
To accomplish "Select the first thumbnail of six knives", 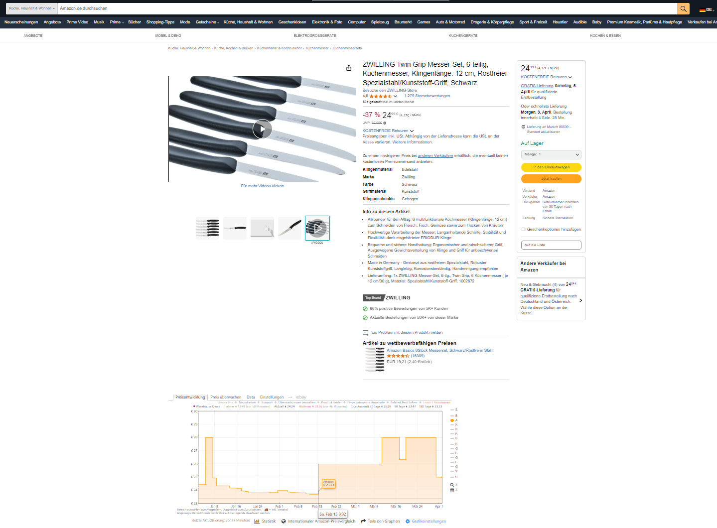I will click(x=208, y=228).
